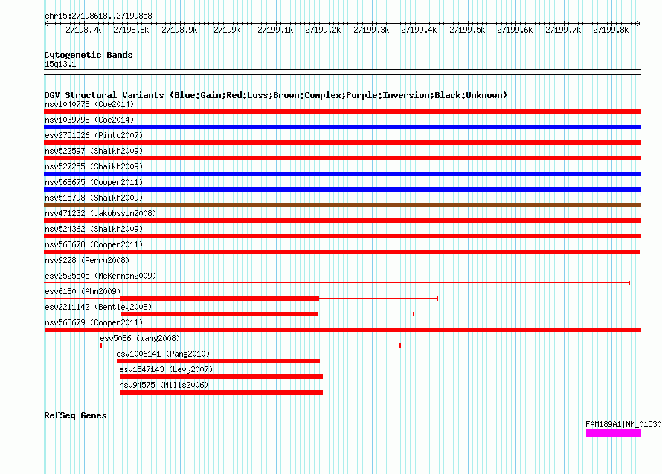Click the 15q13.1 band label
662x474 pixels.
60,64
